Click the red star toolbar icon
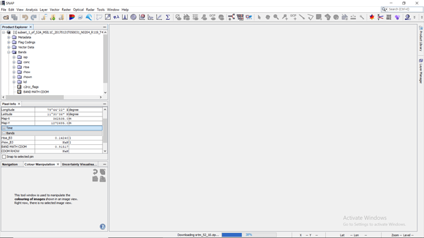 (372, 17)
